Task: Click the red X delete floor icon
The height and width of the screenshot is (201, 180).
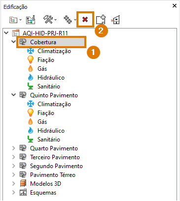Action: (85, 20)
